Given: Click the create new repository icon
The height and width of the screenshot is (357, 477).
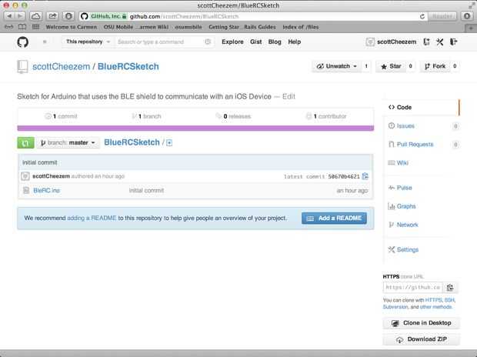Looking at the screenshot, I should 426,42.
